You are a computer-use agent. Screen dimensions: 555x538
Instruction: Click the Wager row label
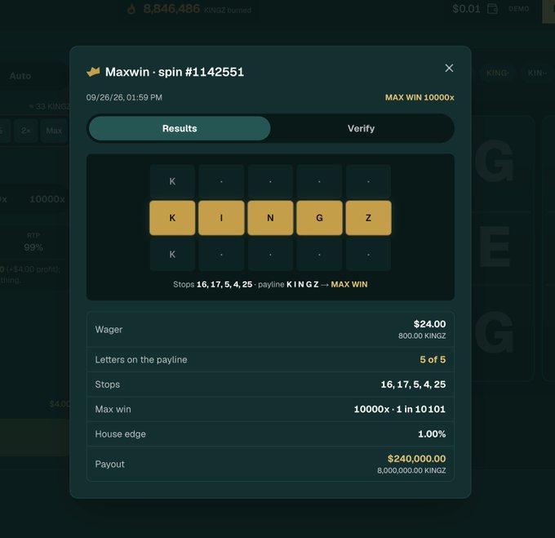[109, 330]
